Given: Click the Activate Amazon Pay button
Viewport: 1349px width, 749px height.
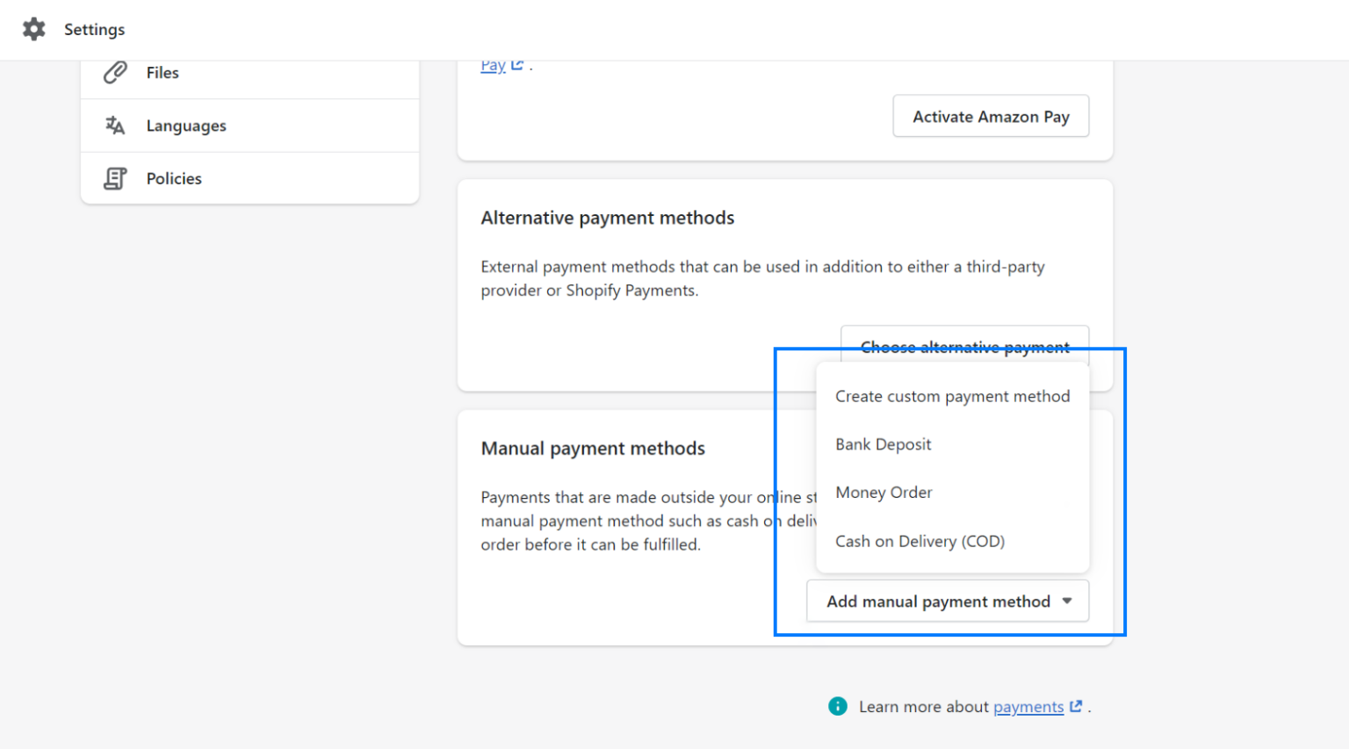Looking at the screenshot, I should (x=990, y=115).
